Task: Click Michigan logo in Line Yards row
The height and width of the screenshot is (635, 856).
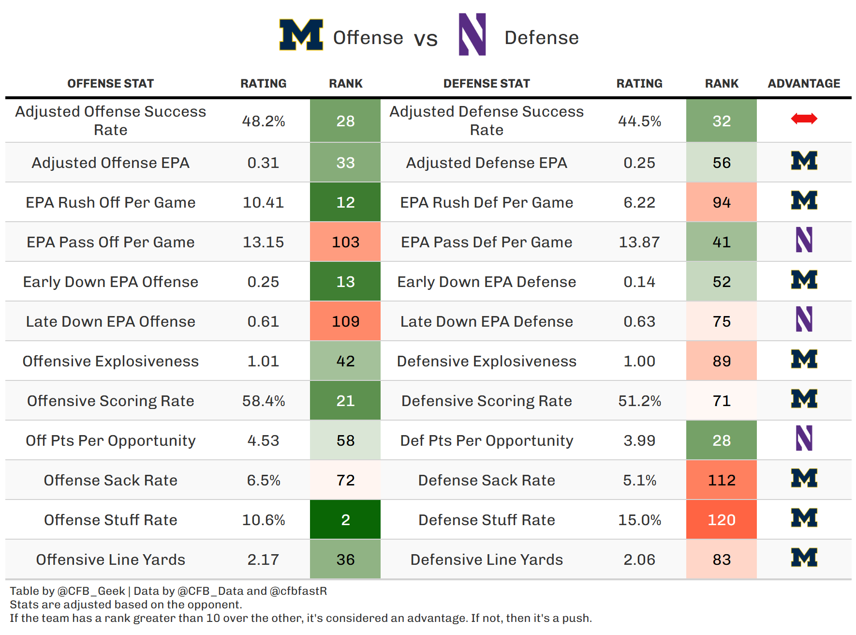Action: [x=804, y=558]
